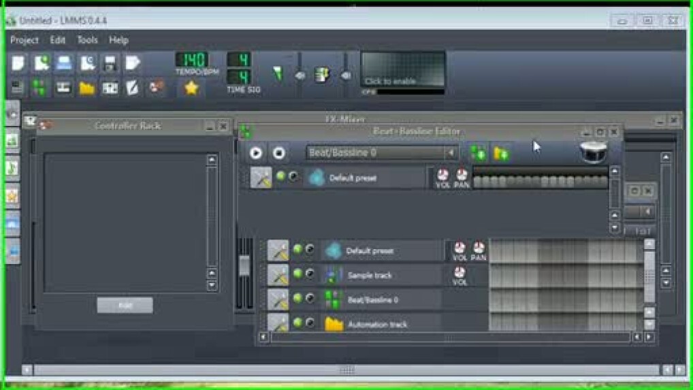Add beat/bassline using green plus icon

(479, 153)
